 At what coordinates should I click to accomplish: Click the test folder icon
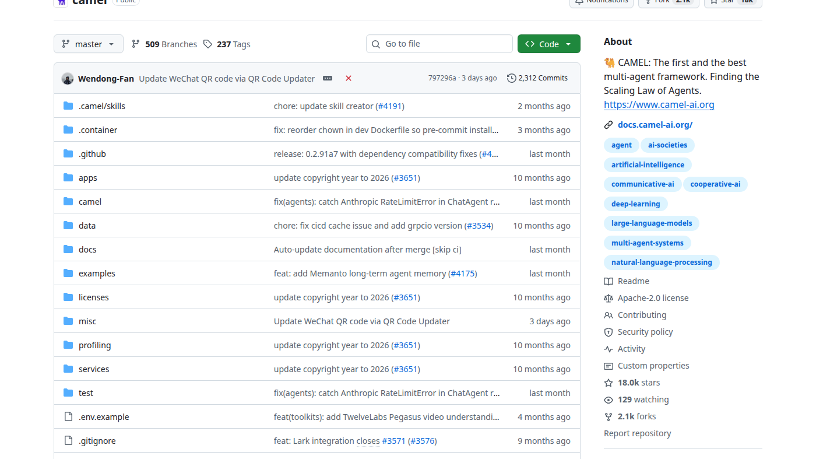point(68,393)
